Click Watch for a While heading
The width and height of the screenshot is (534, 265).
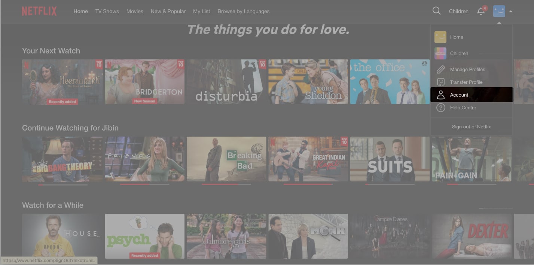(53, 205)
